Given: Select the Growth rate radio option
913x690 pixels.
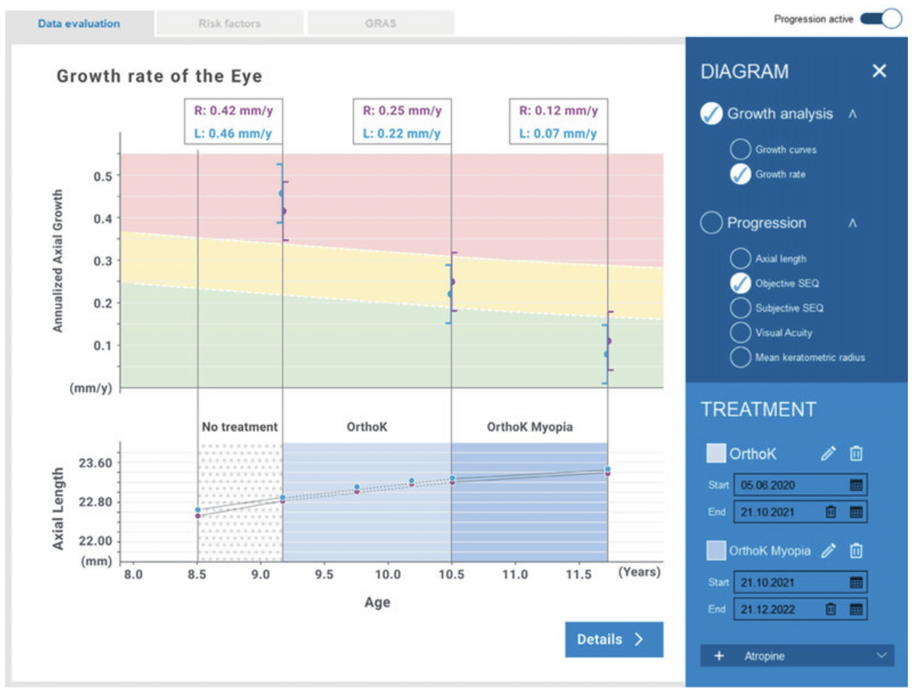Looking at the screenshot, I should click(x=740, y=174).
